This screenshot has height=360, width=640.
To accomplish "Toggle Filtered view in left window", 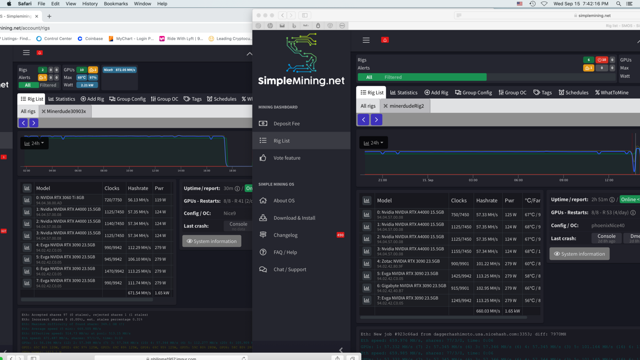I will pos(48,85).
